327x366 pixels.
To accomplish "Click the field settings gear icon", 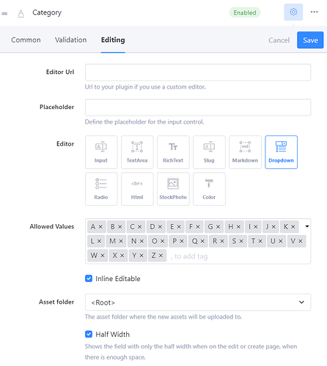I will tap(293, 12).
